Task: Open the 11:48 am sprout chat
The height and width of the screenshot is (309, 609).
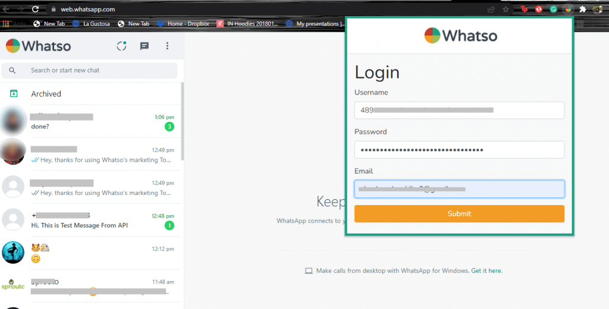Action: [91, 286]
